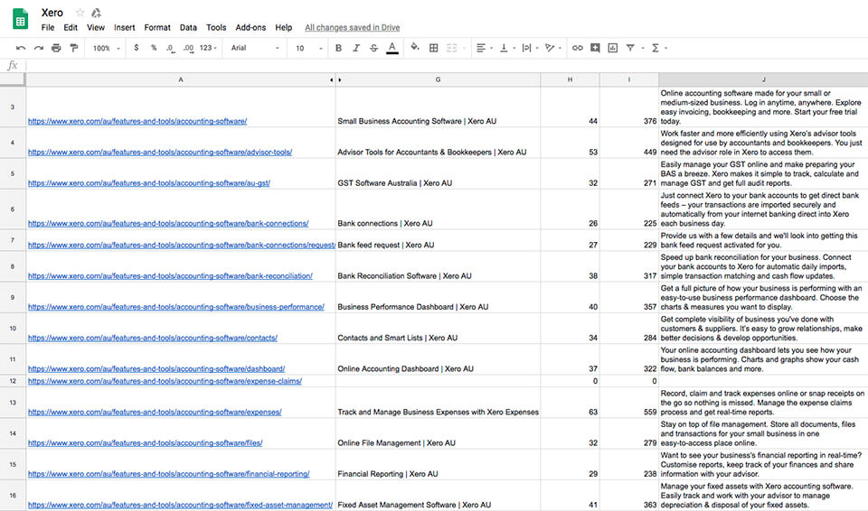Screen dimensions: 868x511
Task: Toggle italic formatting
Action: point(356,48)
